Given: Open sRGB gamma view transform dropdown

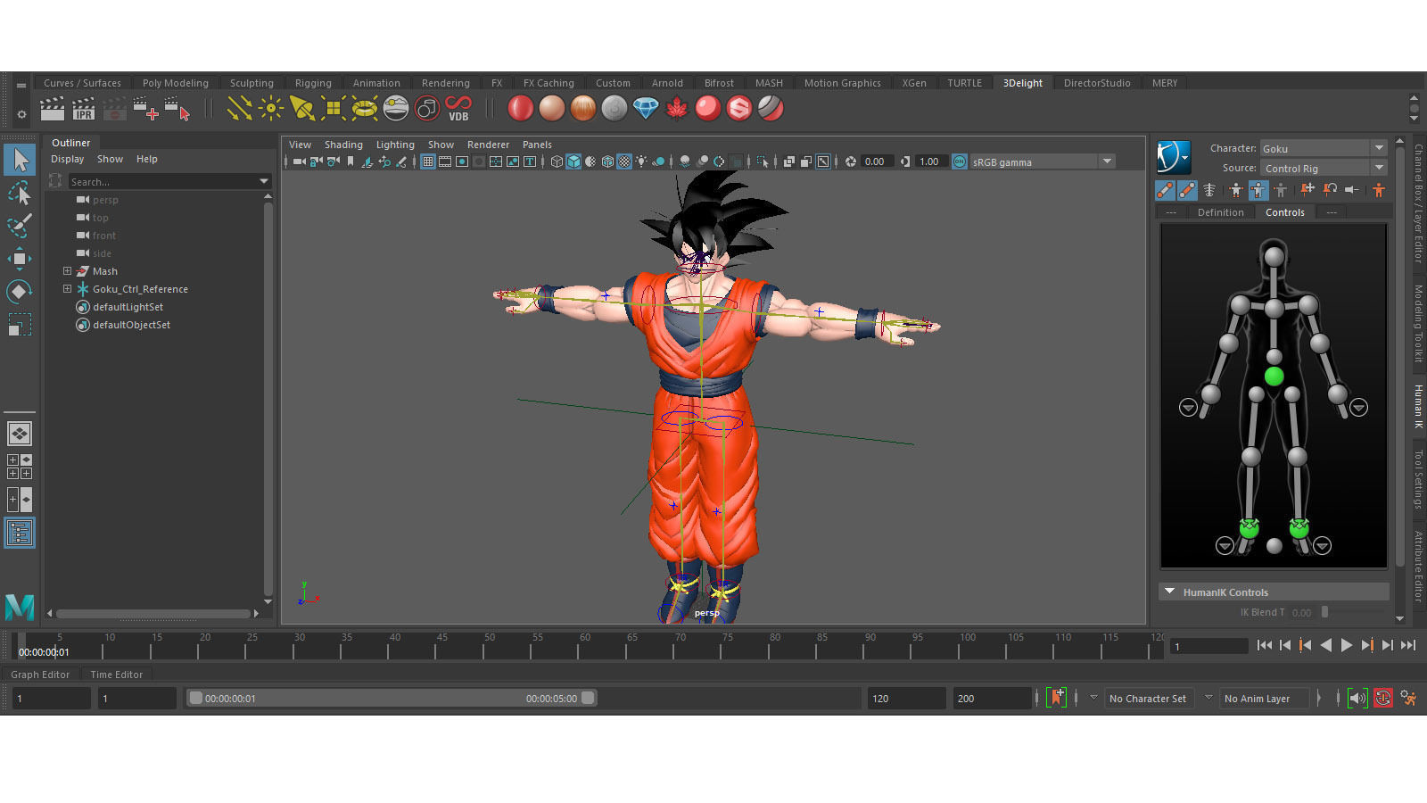Looking at the screenshot, I should pos(1043,161).
